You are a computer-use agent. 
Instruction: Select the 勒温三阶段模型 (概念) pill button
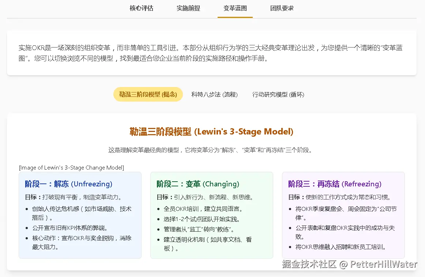tap(148, 94)
